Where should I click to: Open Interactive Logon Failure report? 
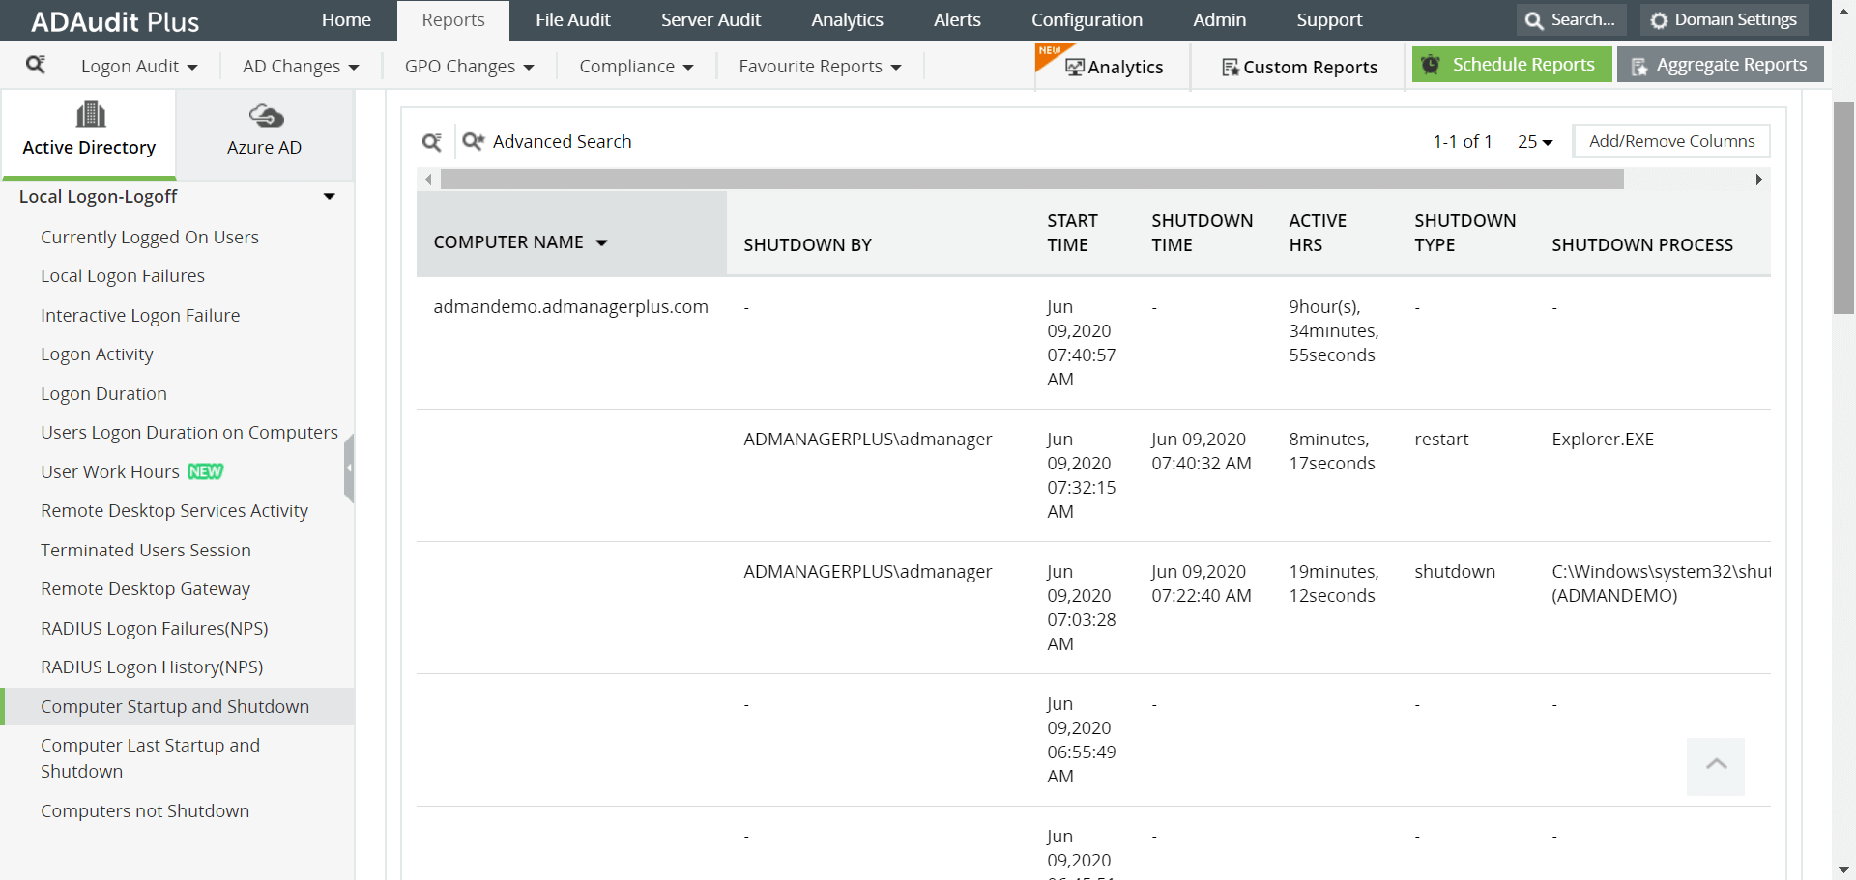click(140, 316)
